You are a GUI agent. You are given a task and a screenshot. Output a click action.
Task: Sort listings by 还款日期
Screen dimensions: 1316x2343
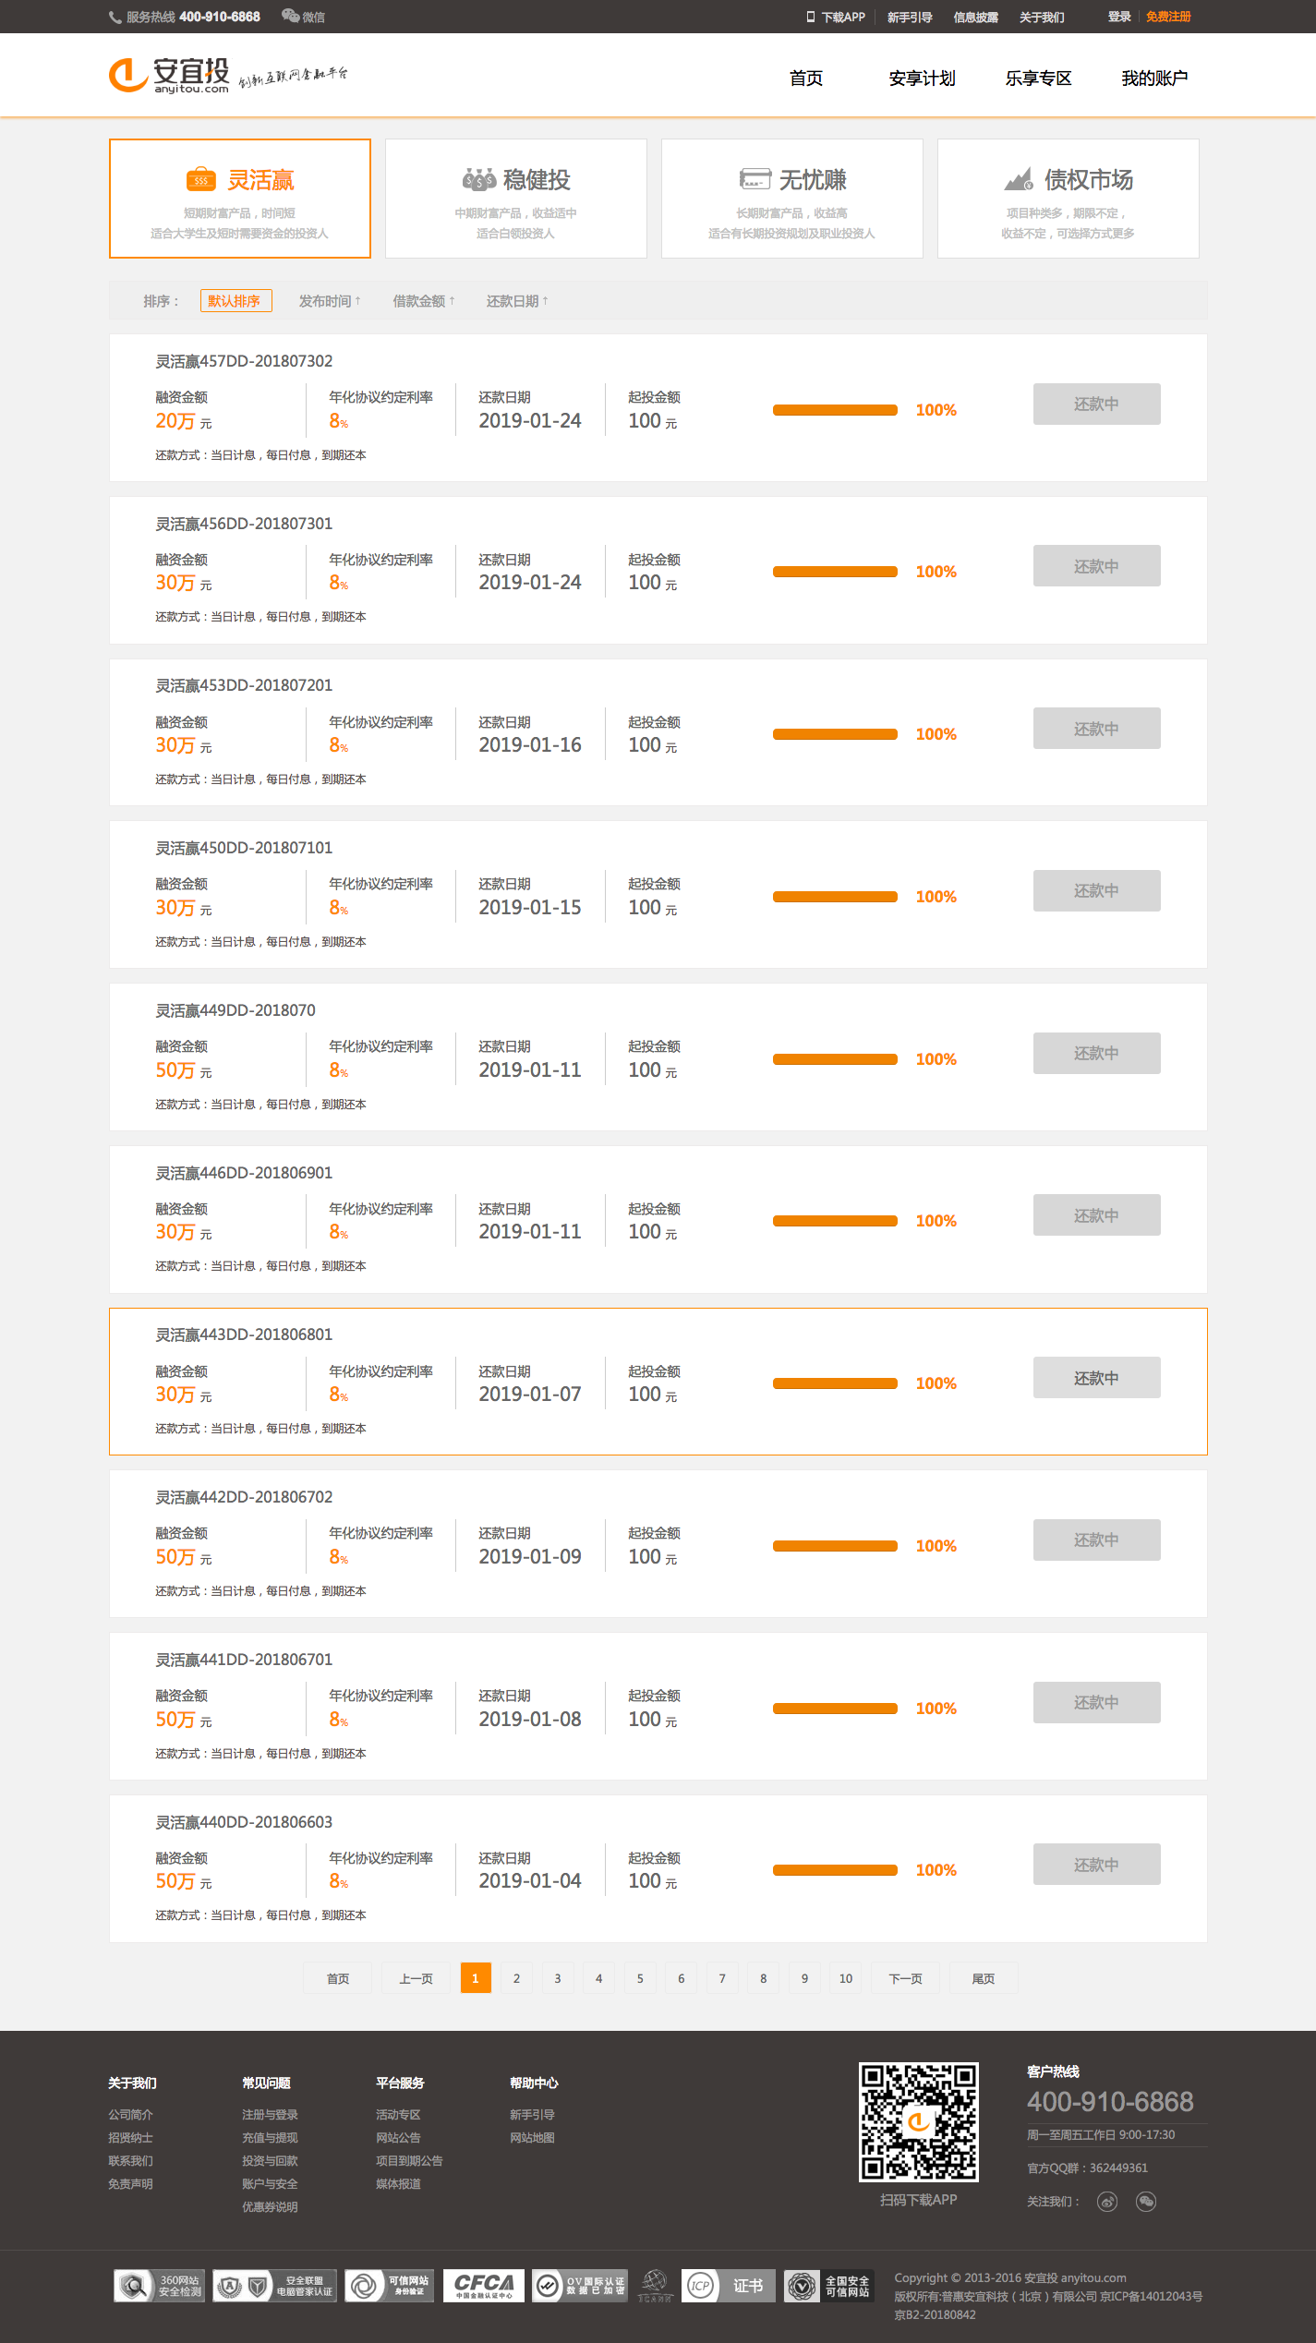tap(517, 301)
